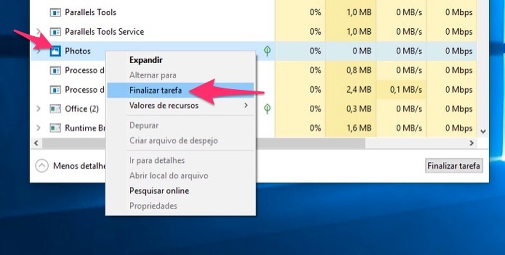Click the 1,6 MB memory value in Runtime row
505x255 pixels.
point(359,128)
